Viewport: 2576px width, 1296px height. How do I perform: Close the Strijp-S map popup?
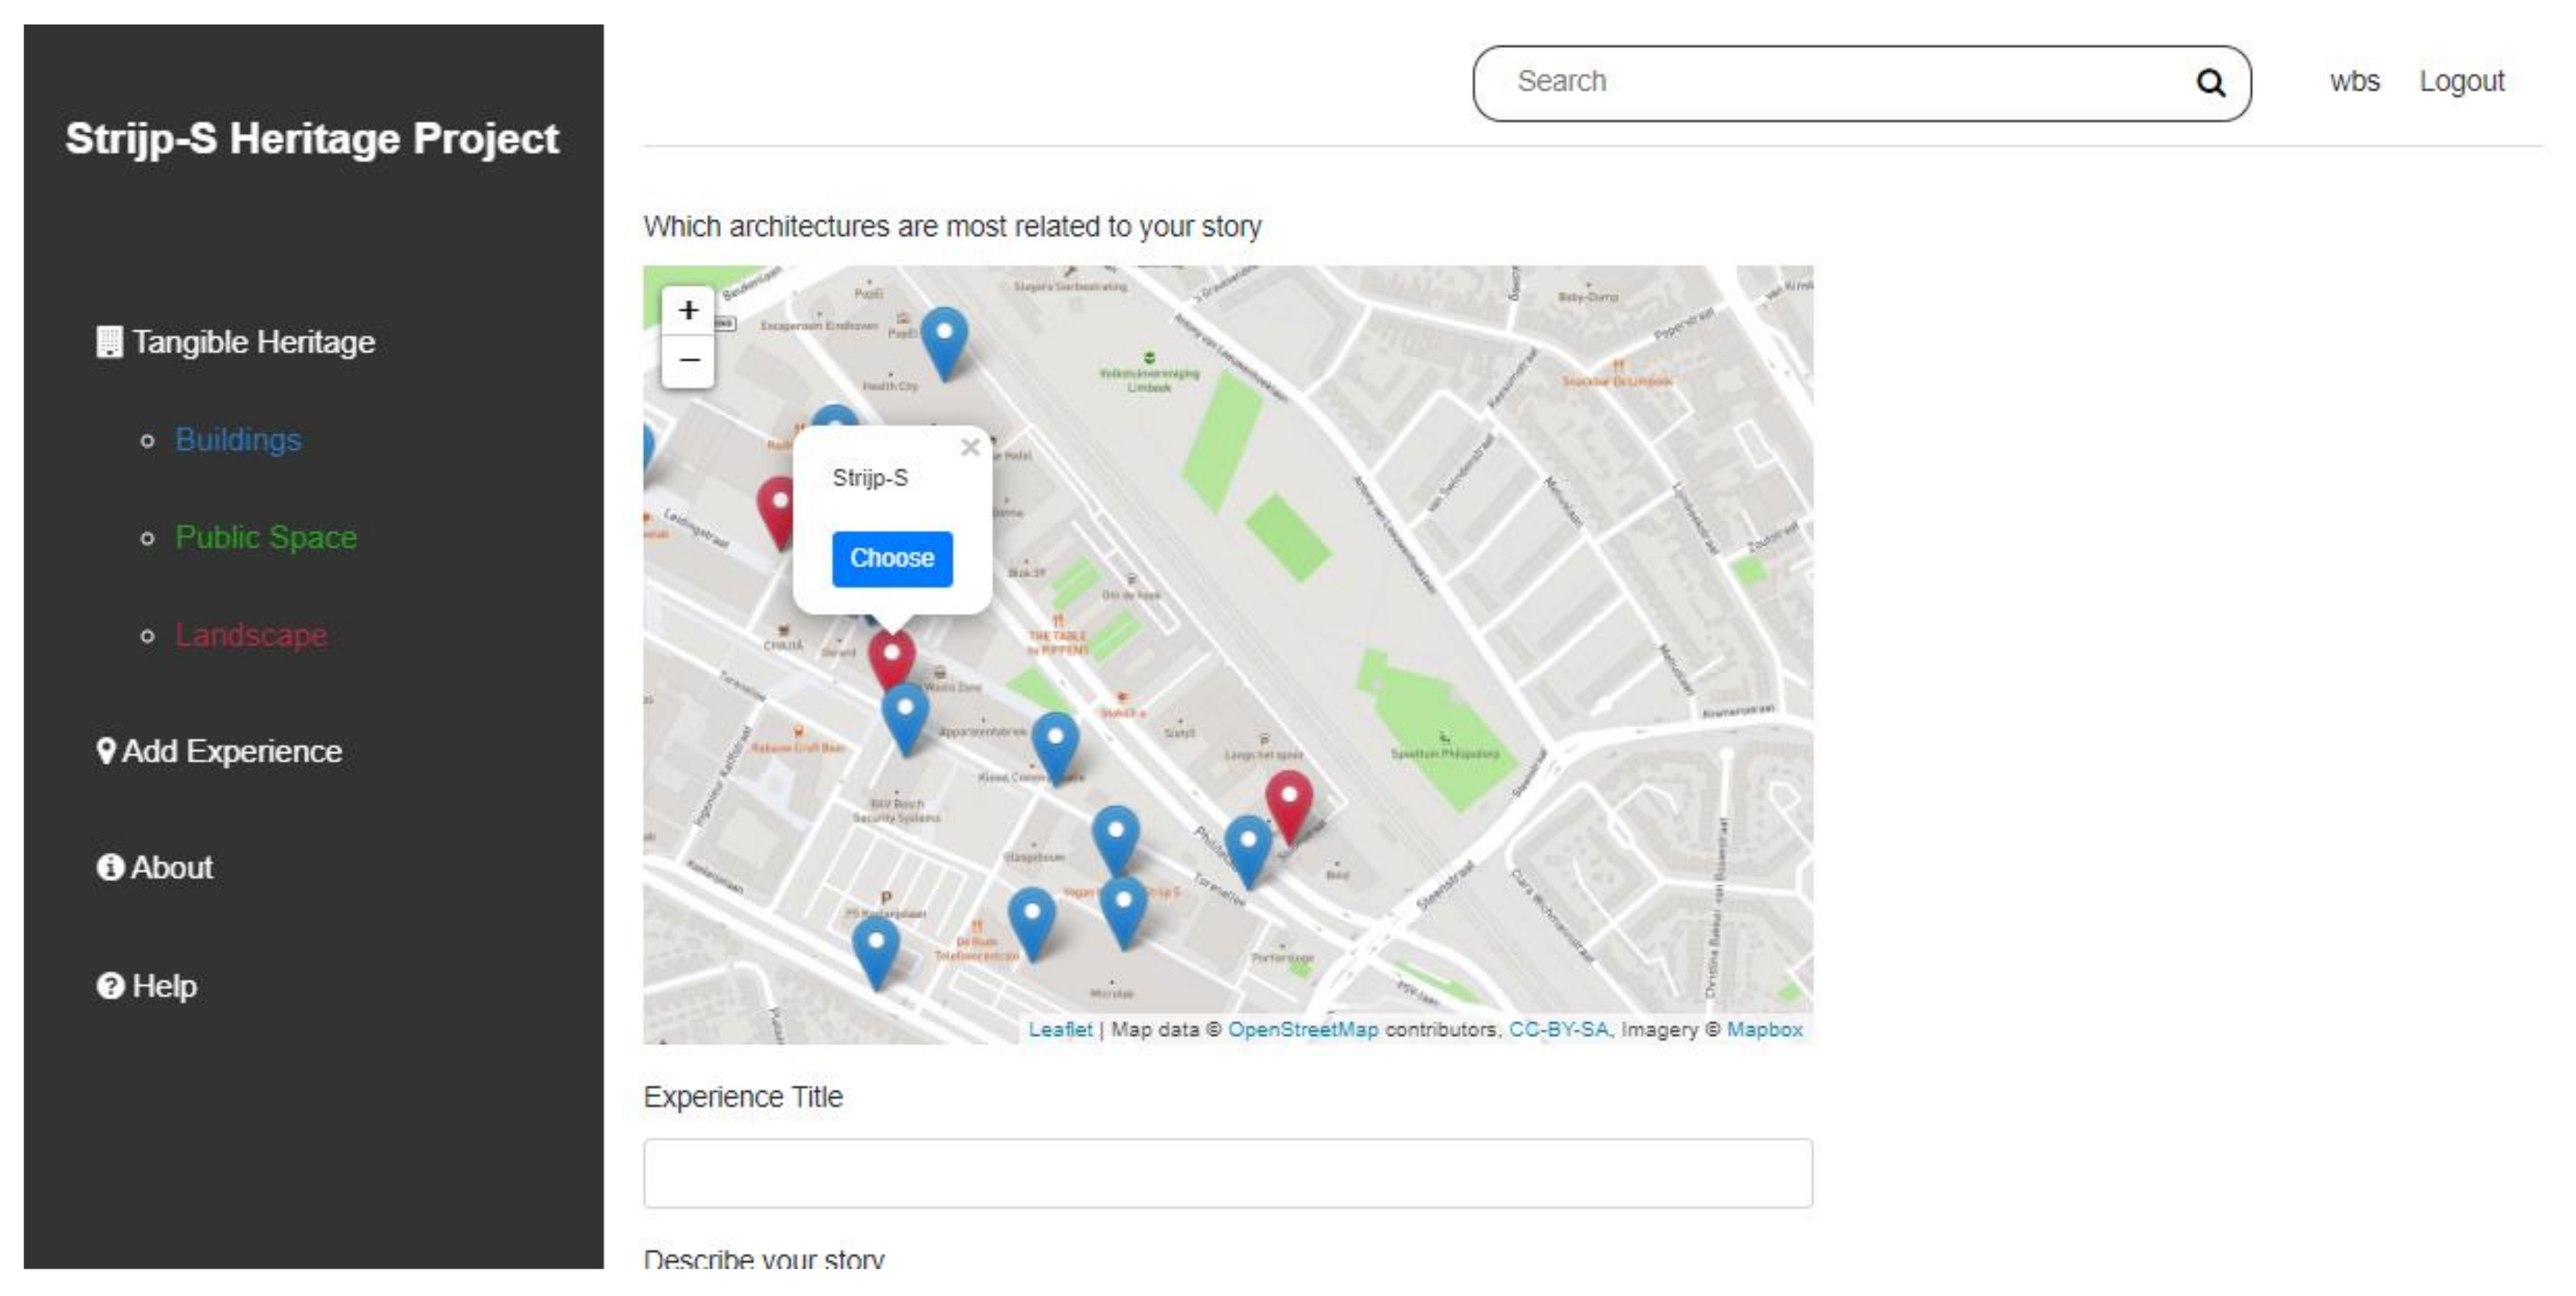969,448
